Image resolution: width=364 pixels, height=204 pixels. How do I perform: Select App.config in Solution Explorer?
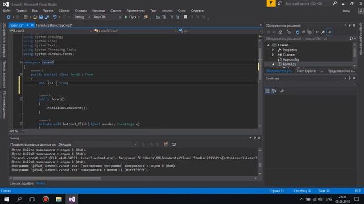click(291, 59)
